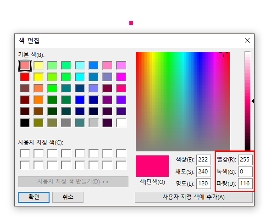The height and width of the screenshot is (217, 272).
Task: Select the pale yellow basic color swatch
Action: [39, 66]
